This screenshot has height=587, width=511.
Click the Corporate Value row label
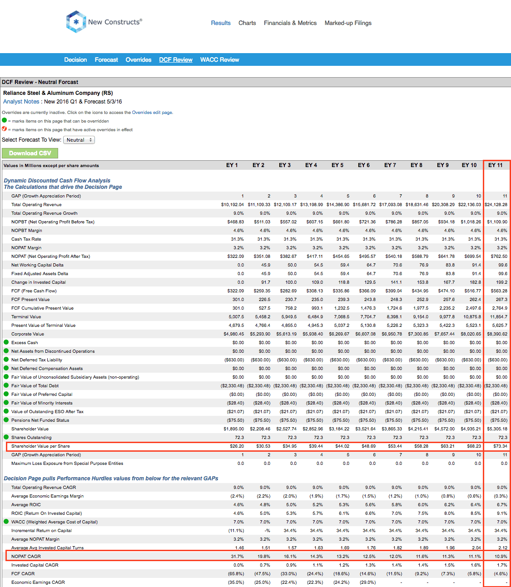pos(28,334)
